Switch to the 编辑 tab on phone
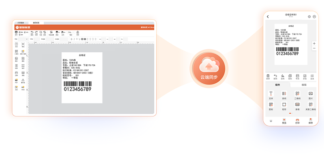Image resolution: width=324 pixels, height=159 pixels. (x=304, y=85)
